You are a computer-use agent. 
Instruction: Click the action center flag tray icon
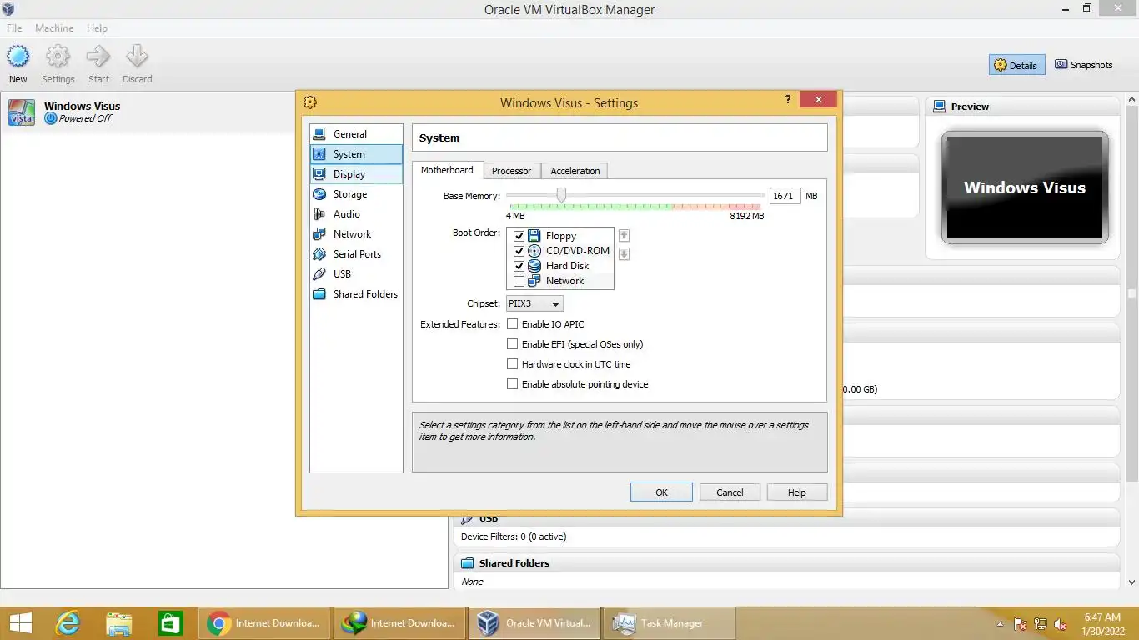1021,624
